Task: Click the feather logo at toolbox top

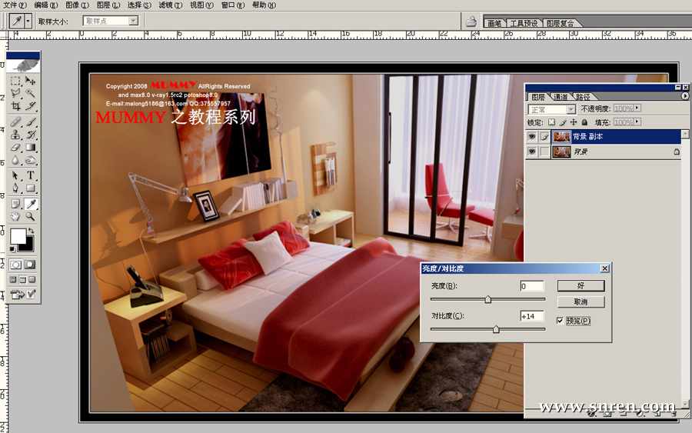Action: coord(23,66)
